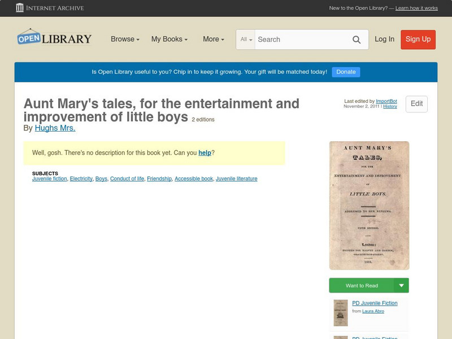Open the My Books dropdown
This screenshot has width=452, height=339.
pos(168,39)
